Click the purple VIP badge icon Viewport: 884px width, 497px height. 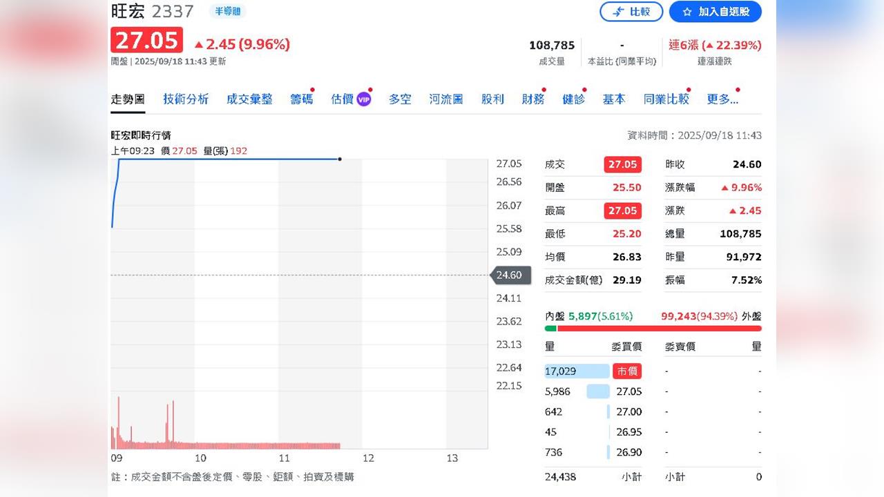[x=364, y=99]
